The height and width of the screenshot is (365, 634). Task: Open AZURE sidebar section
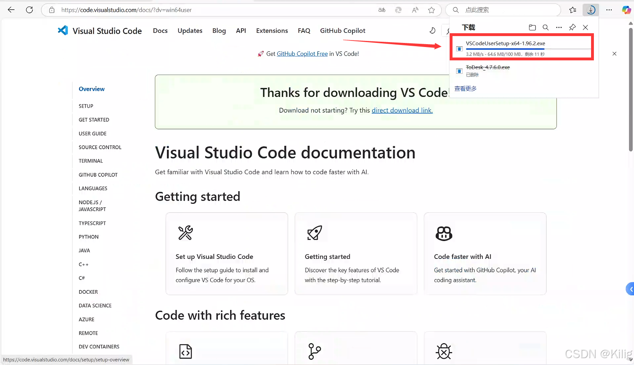(x=86, y=320)
